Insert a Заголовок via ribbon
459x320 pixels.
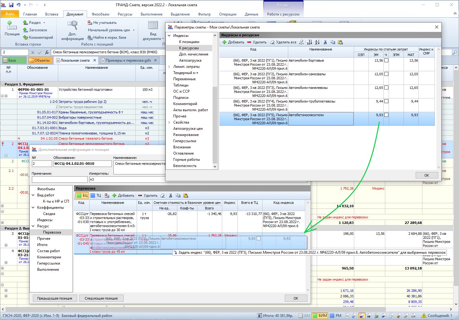coord(35,30)
